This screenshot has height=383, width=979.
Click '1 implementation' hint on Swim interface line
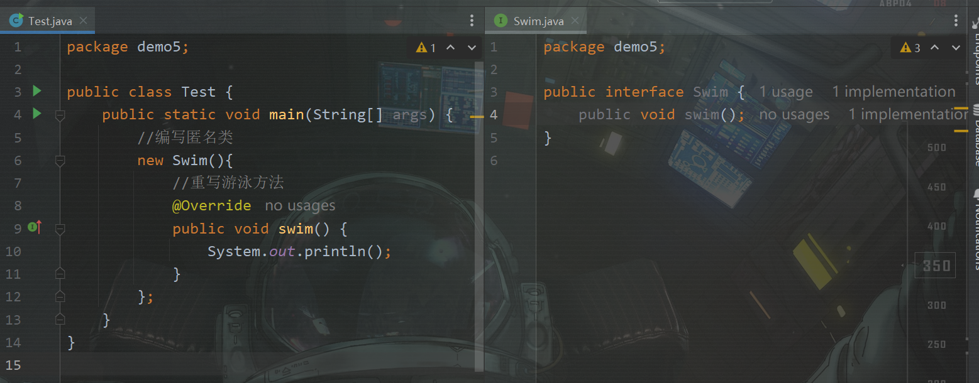click(x=893, y=92)
